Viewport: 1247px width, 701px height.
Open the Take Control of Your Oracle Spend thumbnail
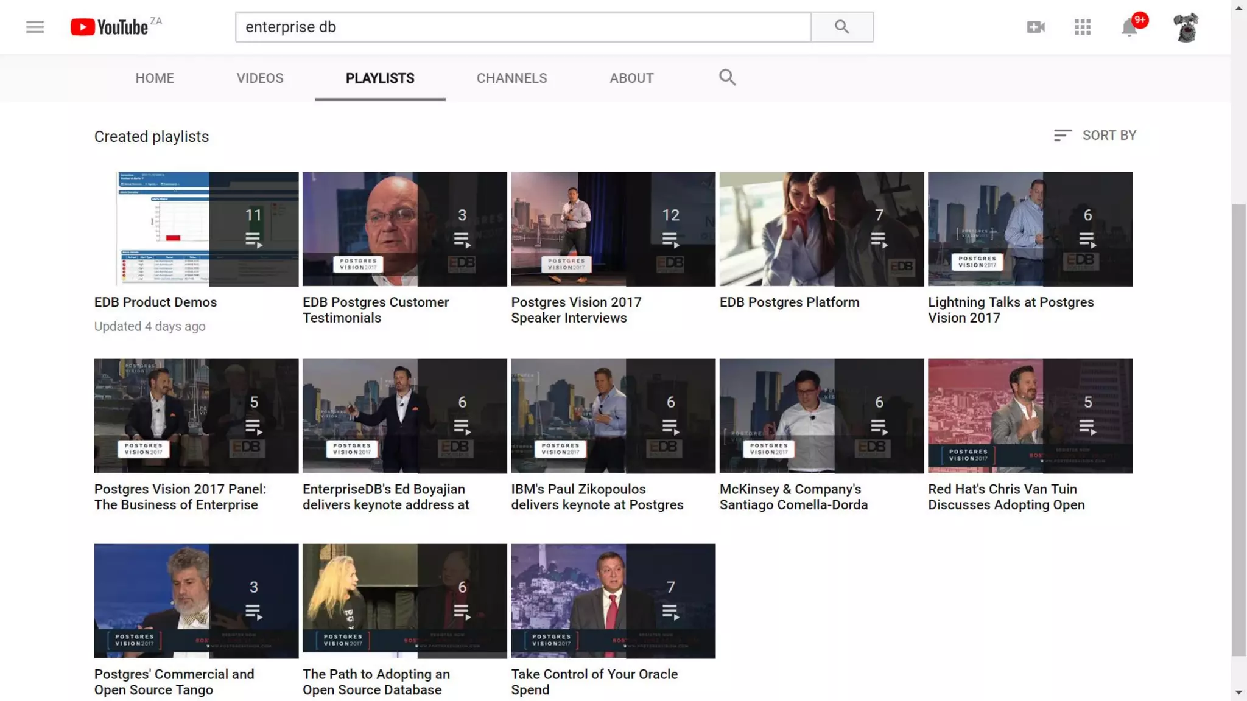pyautogui.click(x=613, y=601)
